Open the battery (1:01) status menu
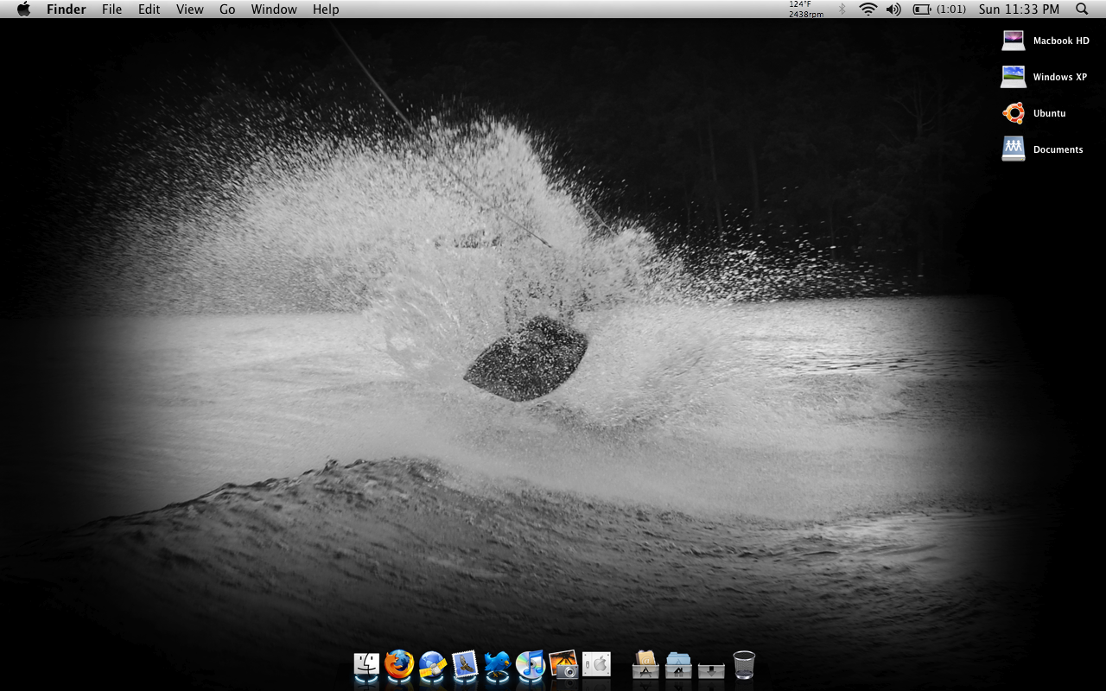This screenshot has height=691, width=1106. point(933,9)
